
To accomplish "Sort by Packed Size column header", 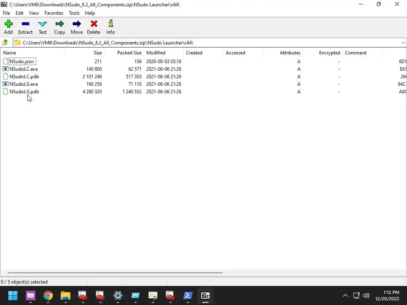I will 124,53.
